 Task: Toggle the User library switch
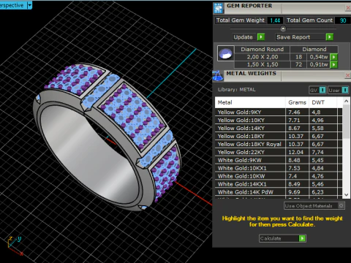339,90
